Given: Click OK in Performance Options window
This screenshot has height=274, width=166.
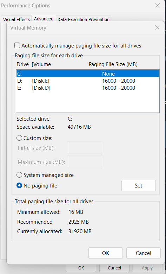Looking at the screenshot, I should pos(81,268).
